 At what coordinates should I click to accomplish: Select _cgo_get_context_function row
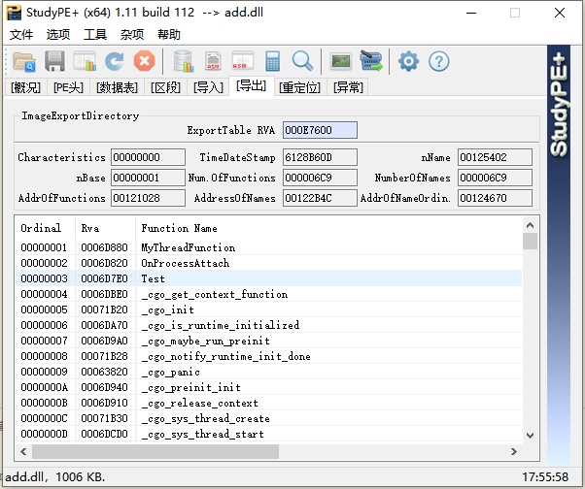pyautogui.click(x=268, y=294)
